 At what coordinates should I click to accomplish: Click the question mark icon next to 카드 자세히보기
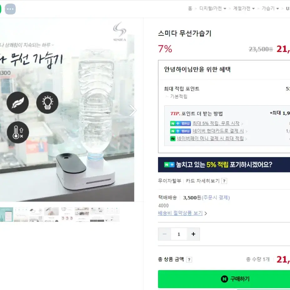coord(224,181)
